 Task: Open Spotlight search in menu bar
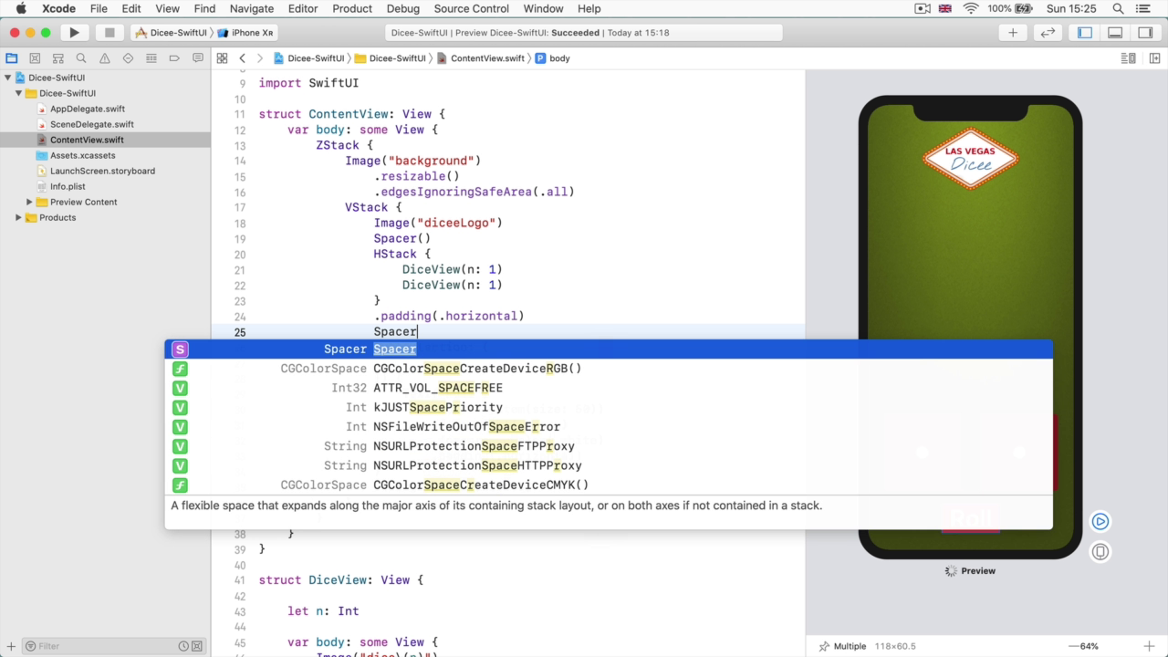(x=1119, y=8)
